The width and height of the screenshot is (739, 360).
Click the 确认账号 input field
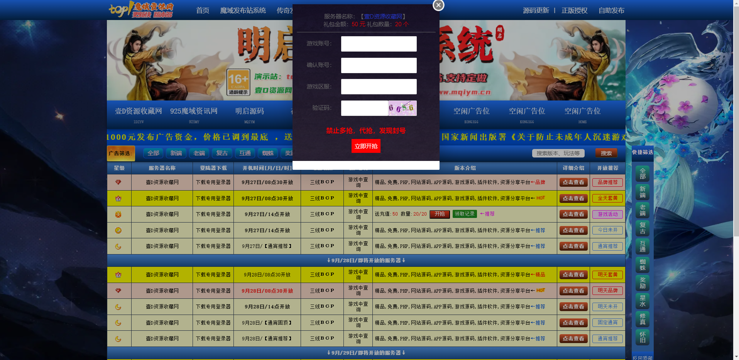(x=379, y=65)
